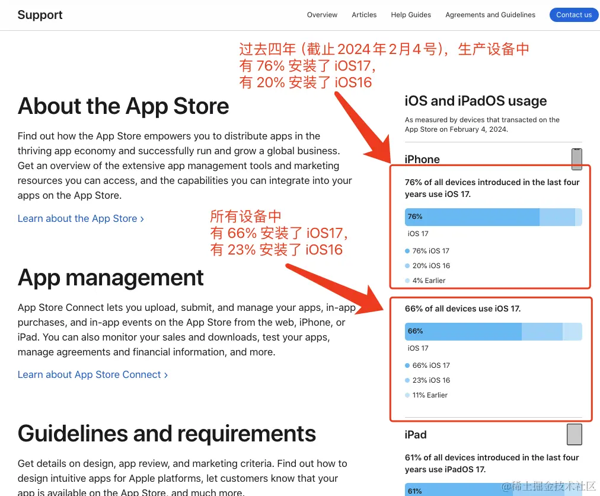Click the Contact us button
Screen dimensions: 600x496
(573, 15)
